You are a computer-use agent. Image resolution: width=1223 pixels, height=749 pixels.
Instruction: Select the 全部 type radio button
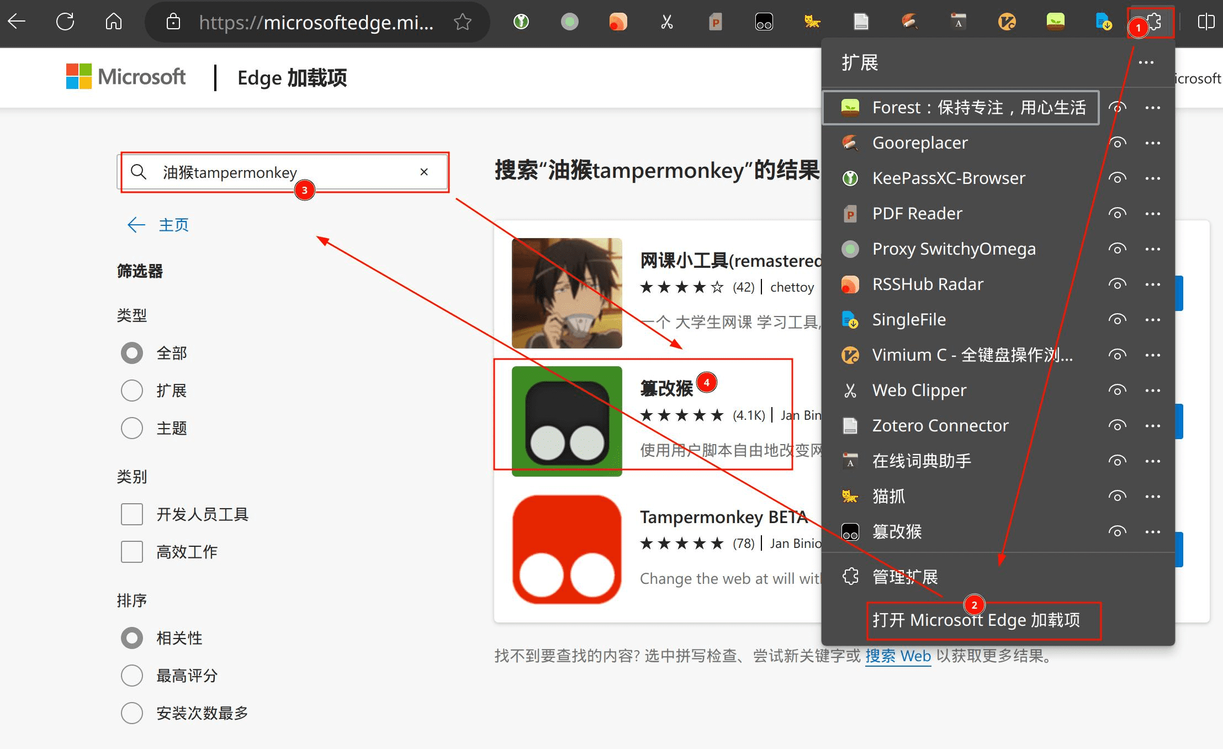click(132, 353)
